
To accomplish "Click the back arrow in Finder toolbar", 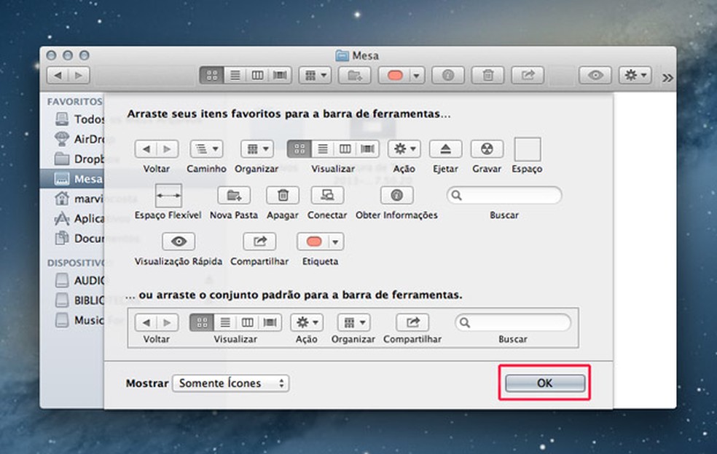I will (58, 76).
